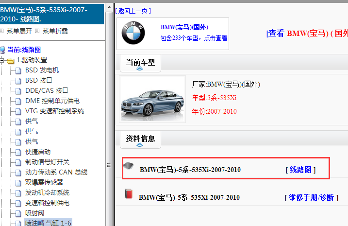
Task: Click the page icon beside VTG 变速箱控制系统
Action: pos(18,111)
